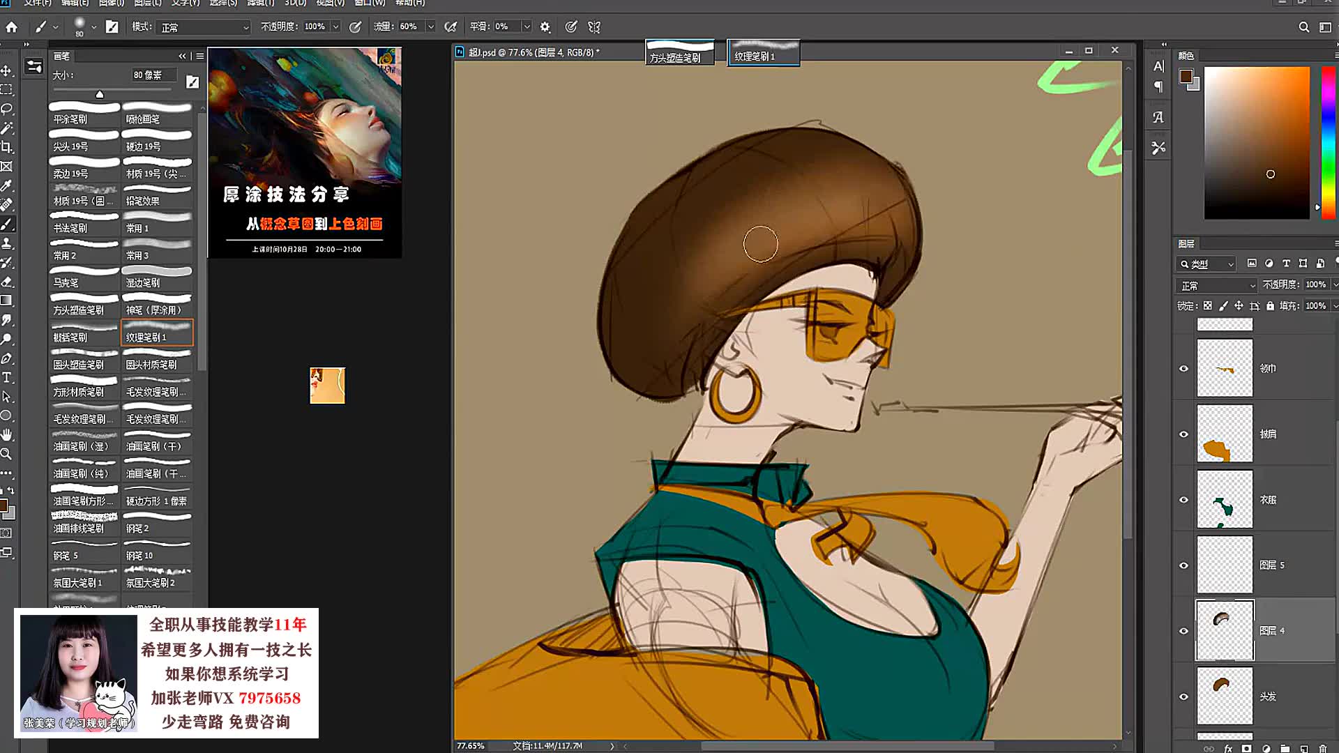Viewport: 1339px width, 753px height.
Task: Open the layer blend mode dropdown
Action: [x=1217, y=285]
